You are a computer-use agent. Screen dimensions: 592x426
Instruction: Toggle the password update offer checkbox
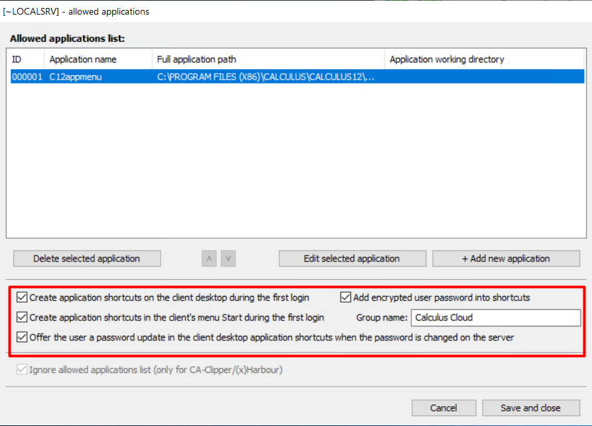(23, 337)
